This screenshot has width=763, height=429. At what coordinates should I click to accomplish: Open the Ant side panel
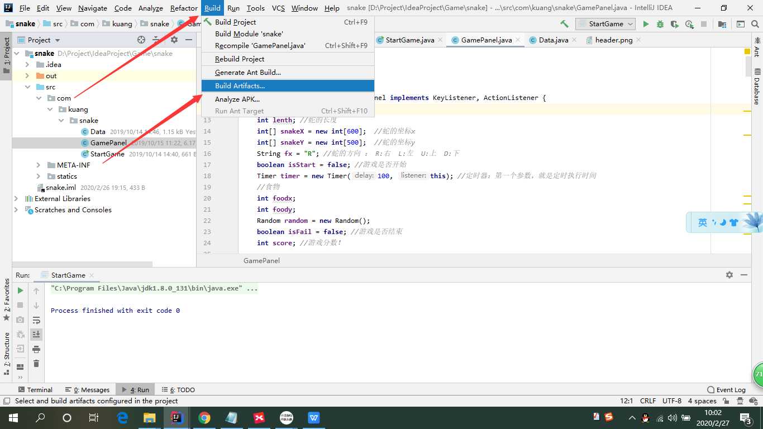(757, 47)
